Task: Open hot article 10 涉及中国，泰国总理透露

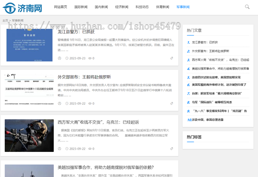Action: click(208, 120)
